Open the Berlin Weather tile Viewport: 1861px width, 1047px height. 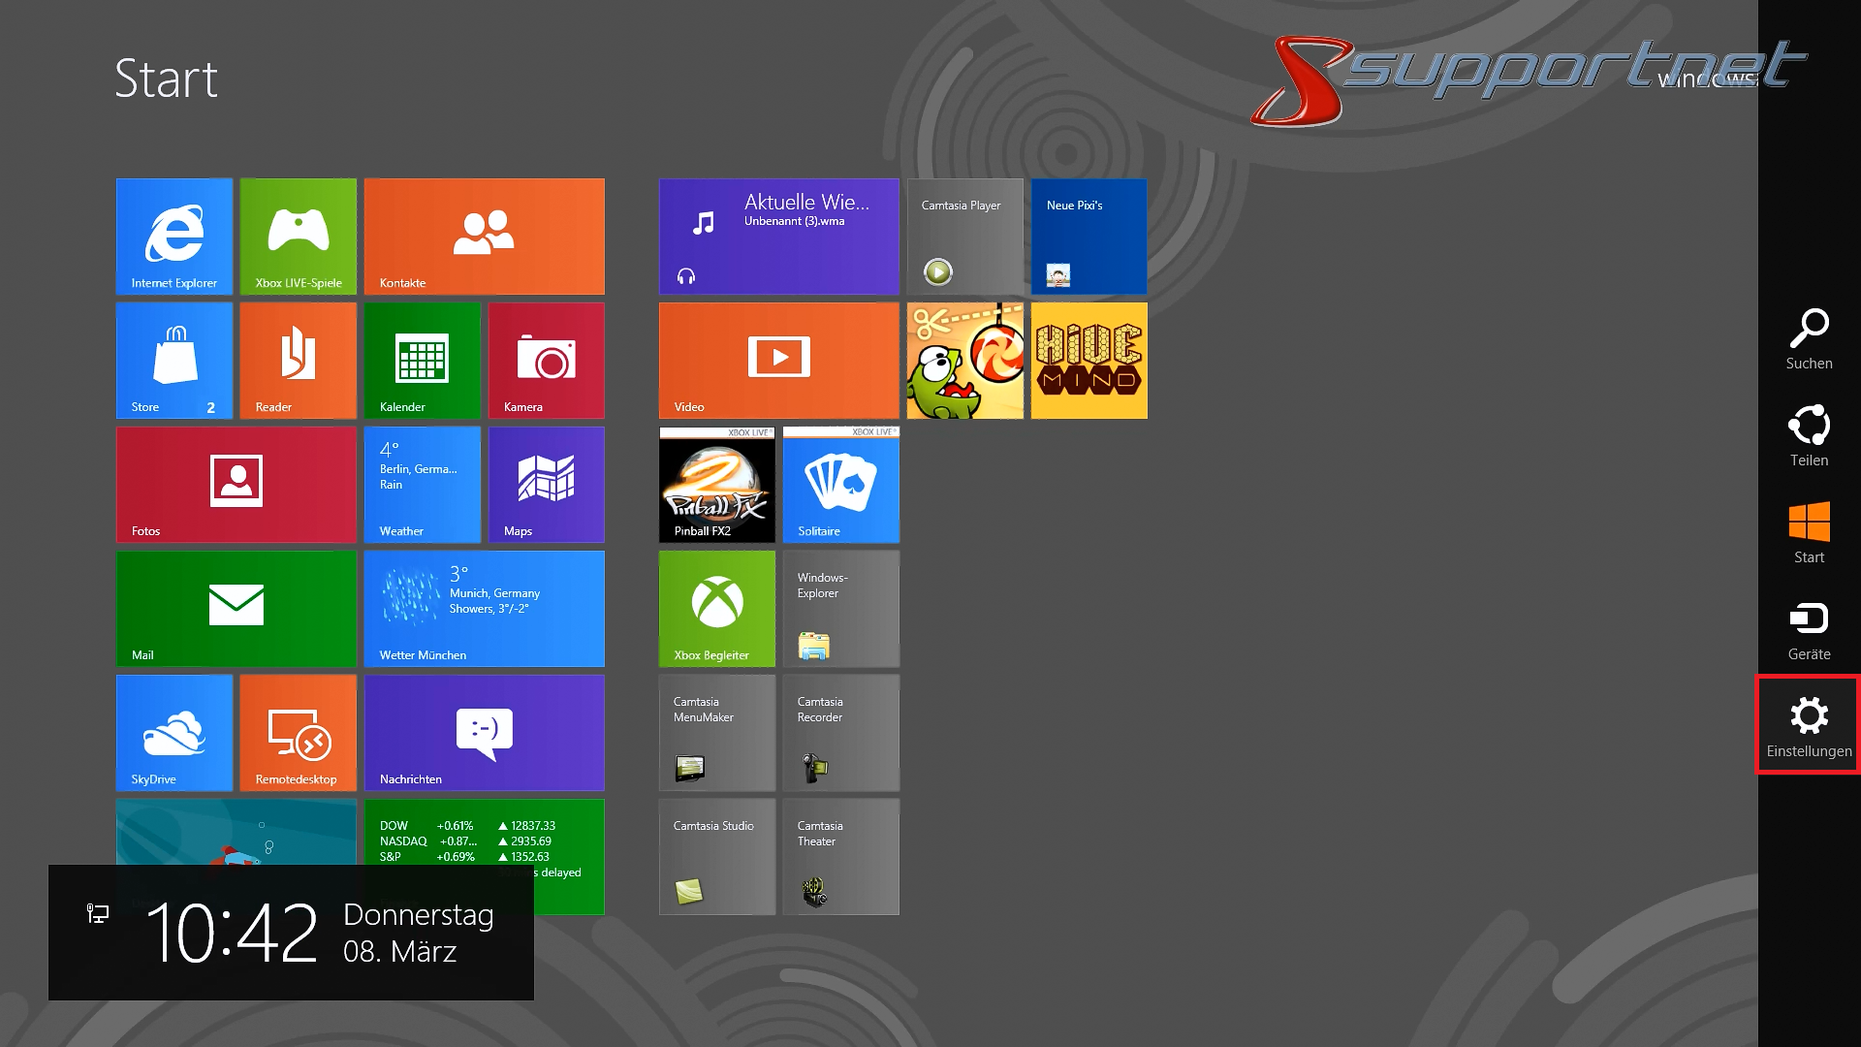click(x=423, y=485)
